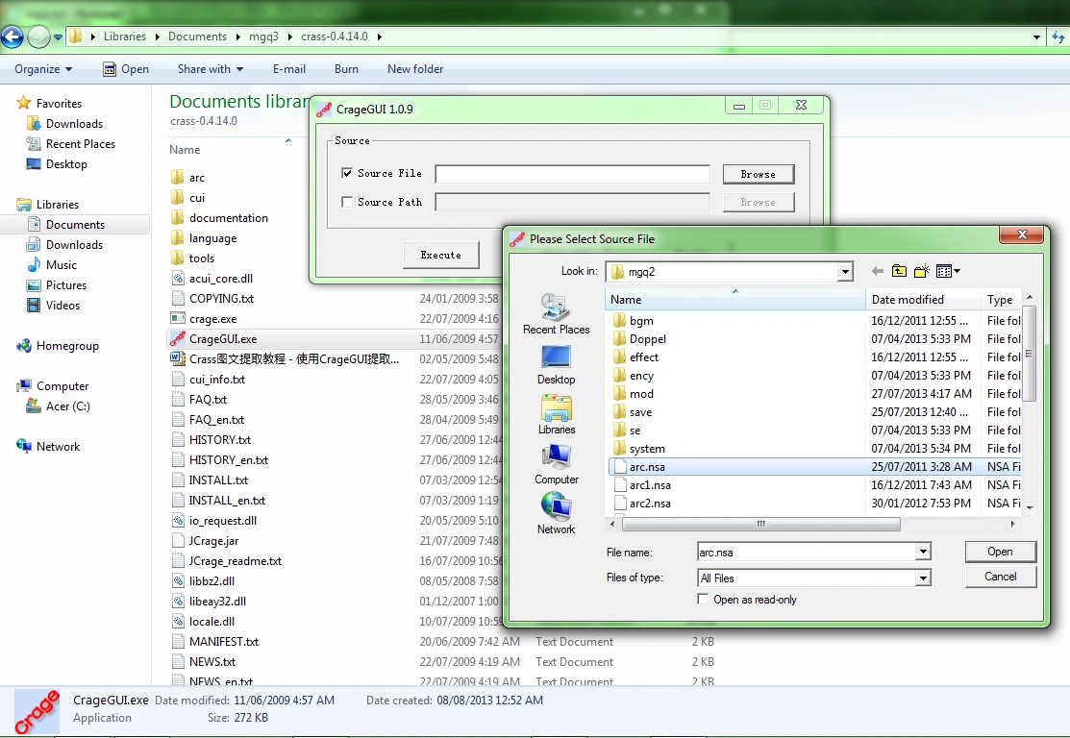Enable Open as read-only checkbox
The image size is (1070, 738).
[x=703, y=599]
